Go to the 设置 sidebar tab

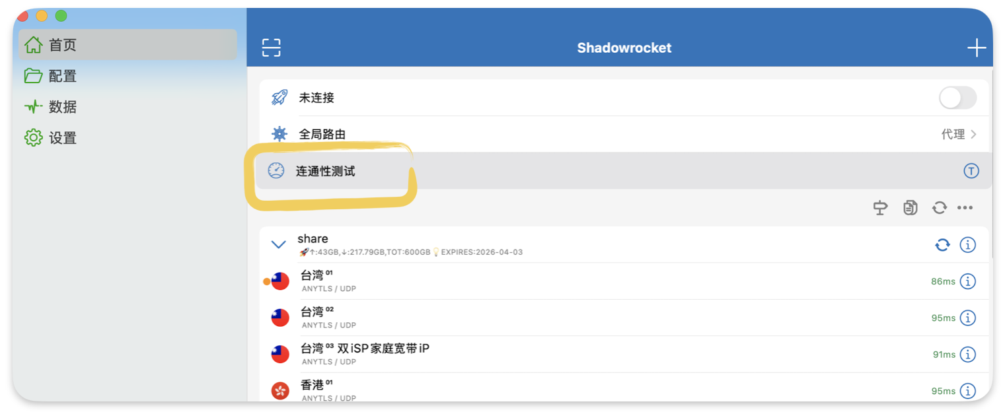(x=63, y=138)
